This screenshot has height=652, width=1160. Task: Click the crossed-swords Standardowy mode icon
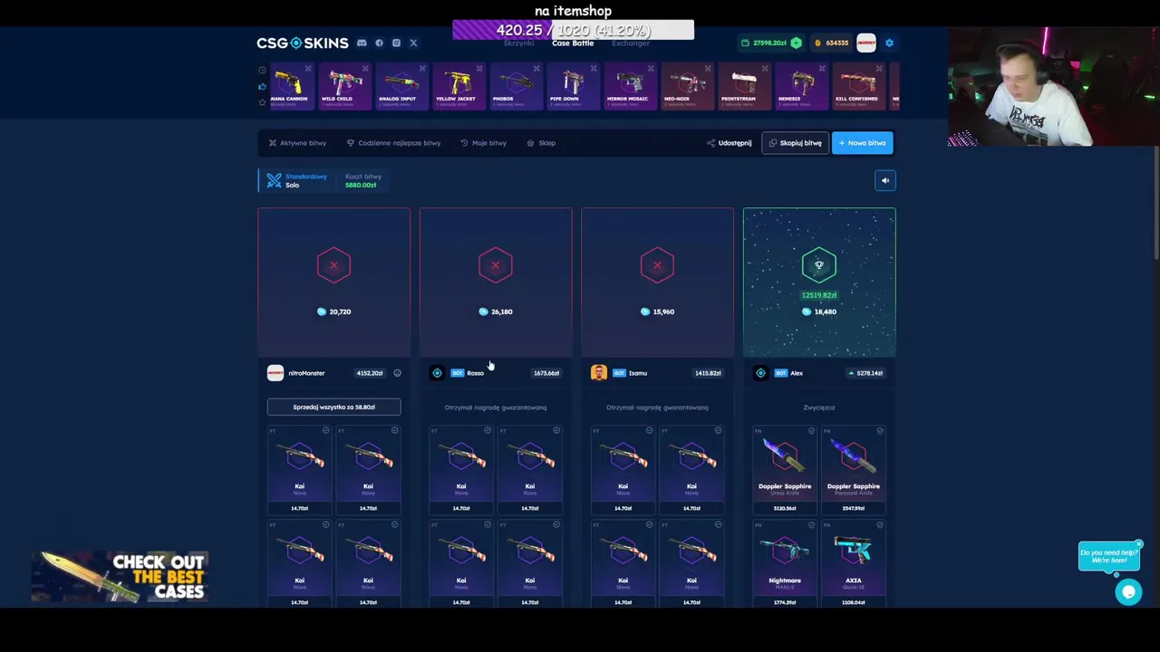[x=274, y=180]
